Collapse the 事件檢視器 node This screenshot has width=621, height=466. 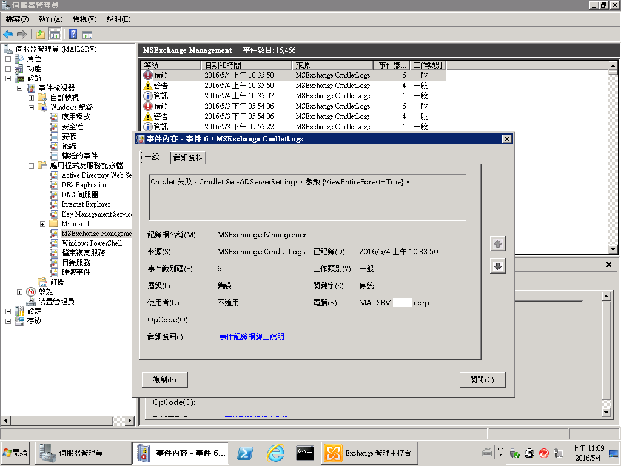tap(19, 88)
